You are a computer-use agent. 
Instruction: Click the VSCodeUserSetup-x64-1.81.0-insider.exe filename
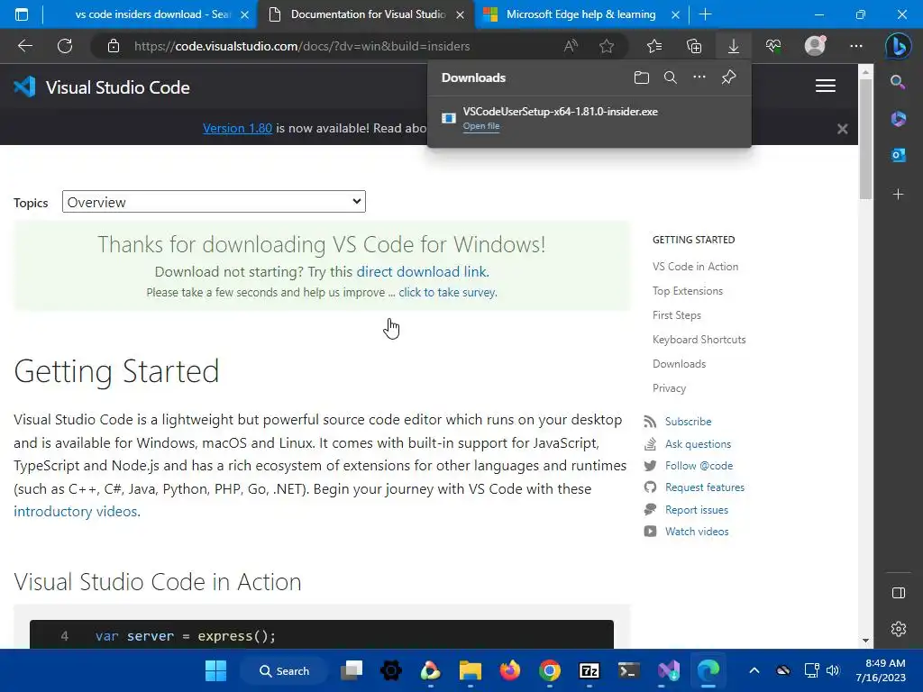(x=561, y=111)
